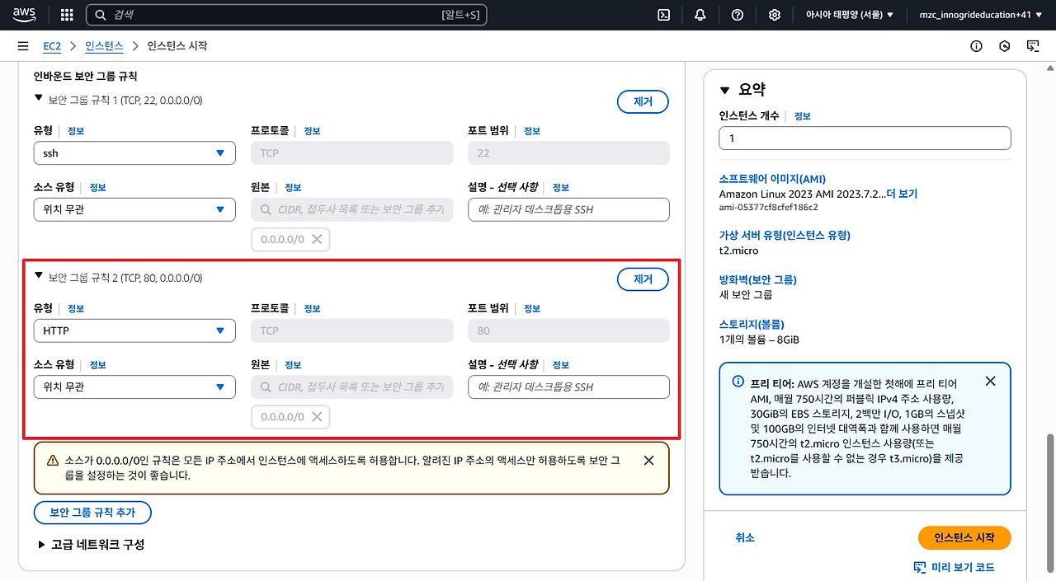Screen dimensions: 1056x581
Task: Click 정보 next to 설명 in rule 1
Action: click(561, 187)
